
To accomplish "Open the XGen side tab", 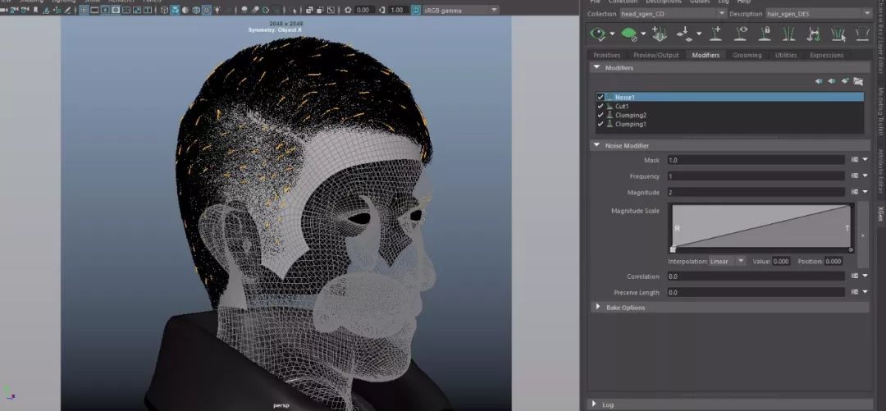I will tap(880, 213).
